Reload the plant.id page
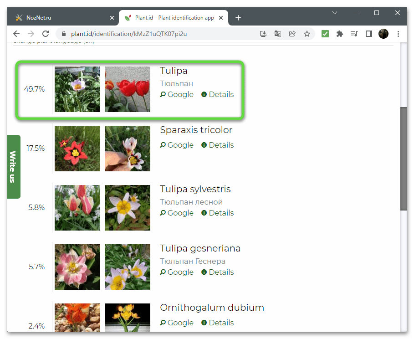The width and height of the screenshot is (414, 339). click(x=46, y=34)
